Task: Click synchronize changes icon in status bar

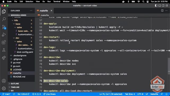Action: tap(14, 94)
